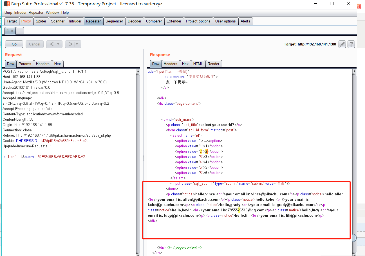Open the previous history dropdown arrow
Screen dimensions: 365x256
click(59, 44)
